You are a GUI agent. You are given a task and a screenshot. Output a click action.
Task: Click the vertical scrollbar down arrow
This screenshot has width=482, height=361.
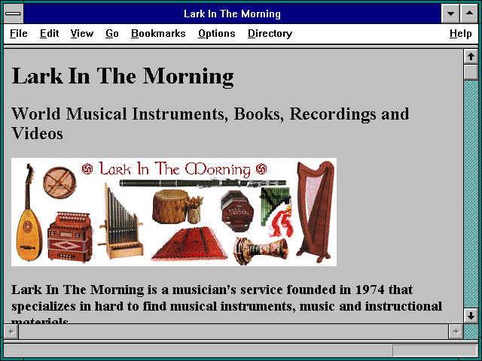[x=471, y=316]
